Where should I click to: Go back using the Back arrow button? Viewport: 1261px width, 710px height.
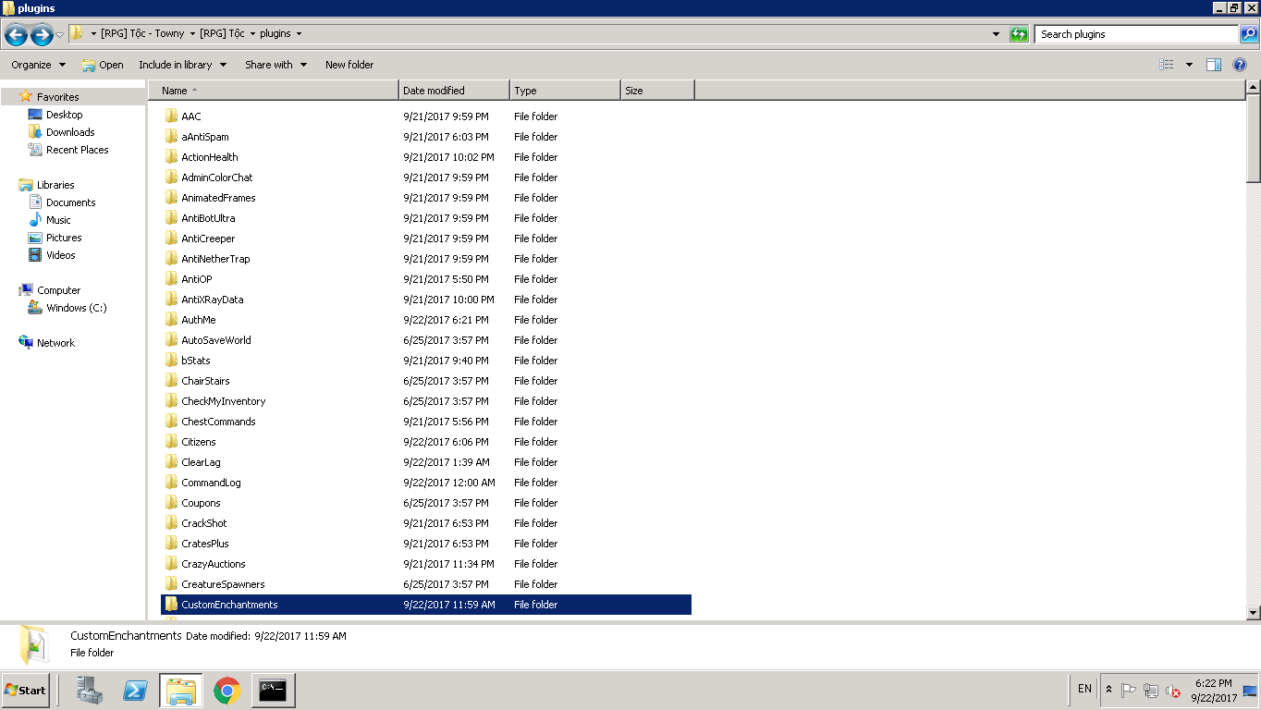(x=16, y=35)
